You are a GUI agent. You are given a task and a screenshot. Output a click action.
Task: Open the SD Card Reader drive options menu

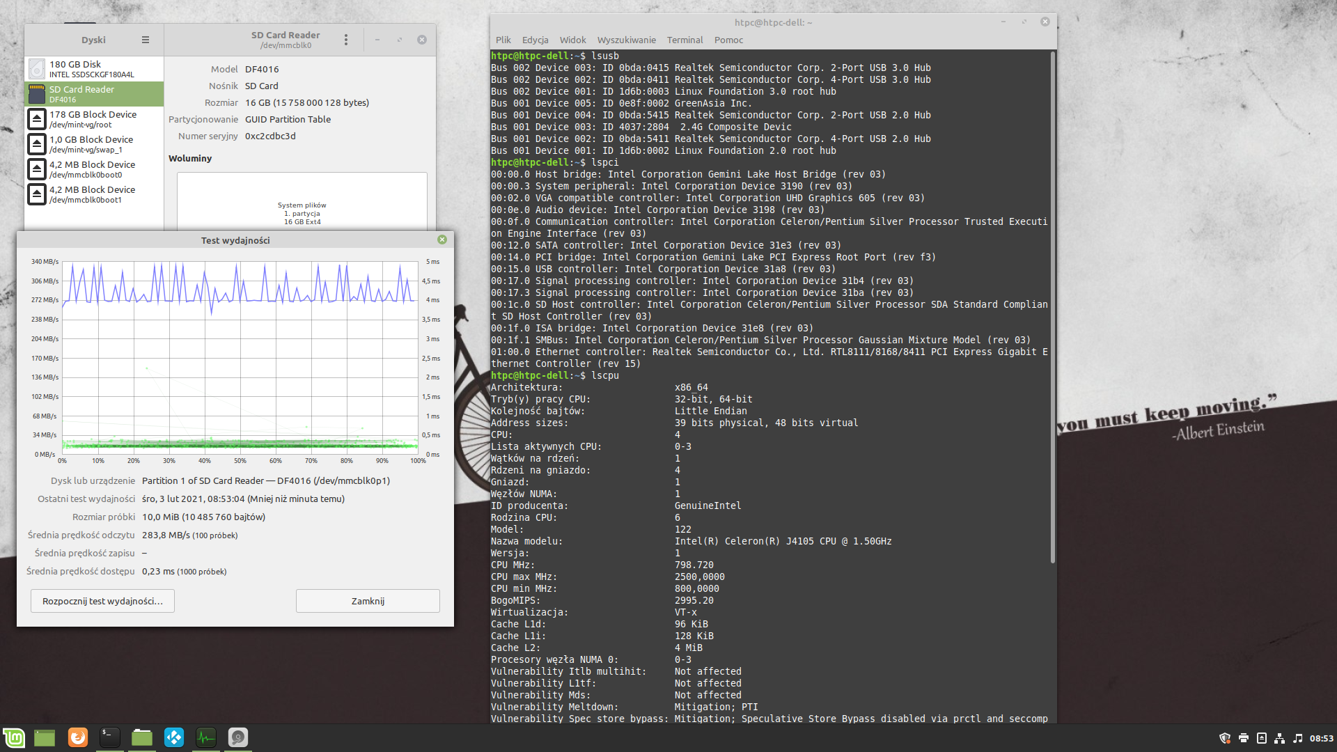[346, 40]
